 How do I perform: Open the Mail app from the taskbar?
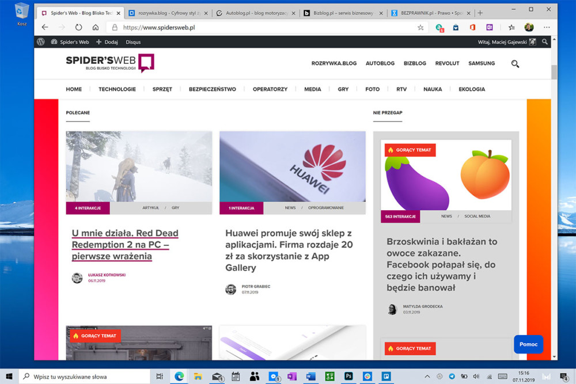tap(218, 377)
